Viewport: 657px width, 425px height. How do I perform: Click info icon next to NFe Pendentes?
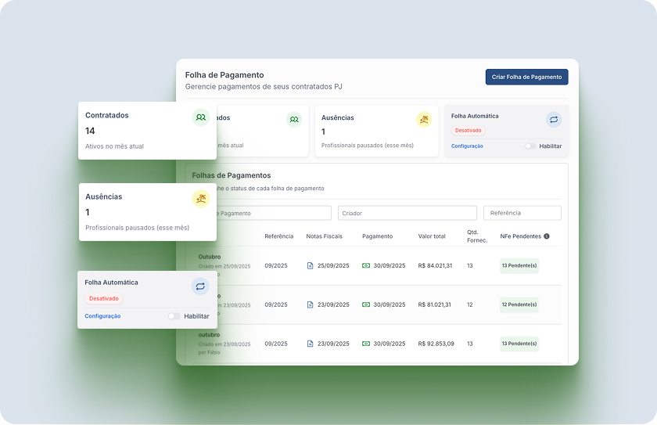click(547, 236)
